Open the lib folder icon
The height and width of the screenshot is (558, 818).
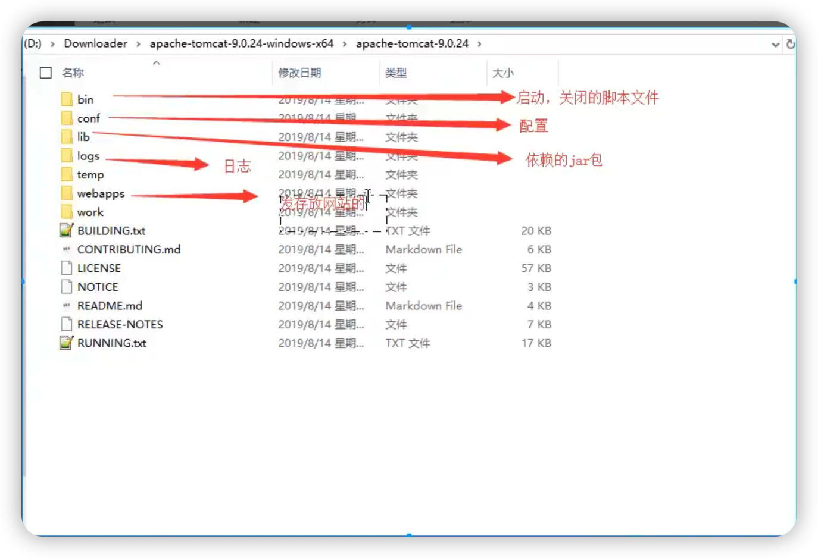point(67,137)
